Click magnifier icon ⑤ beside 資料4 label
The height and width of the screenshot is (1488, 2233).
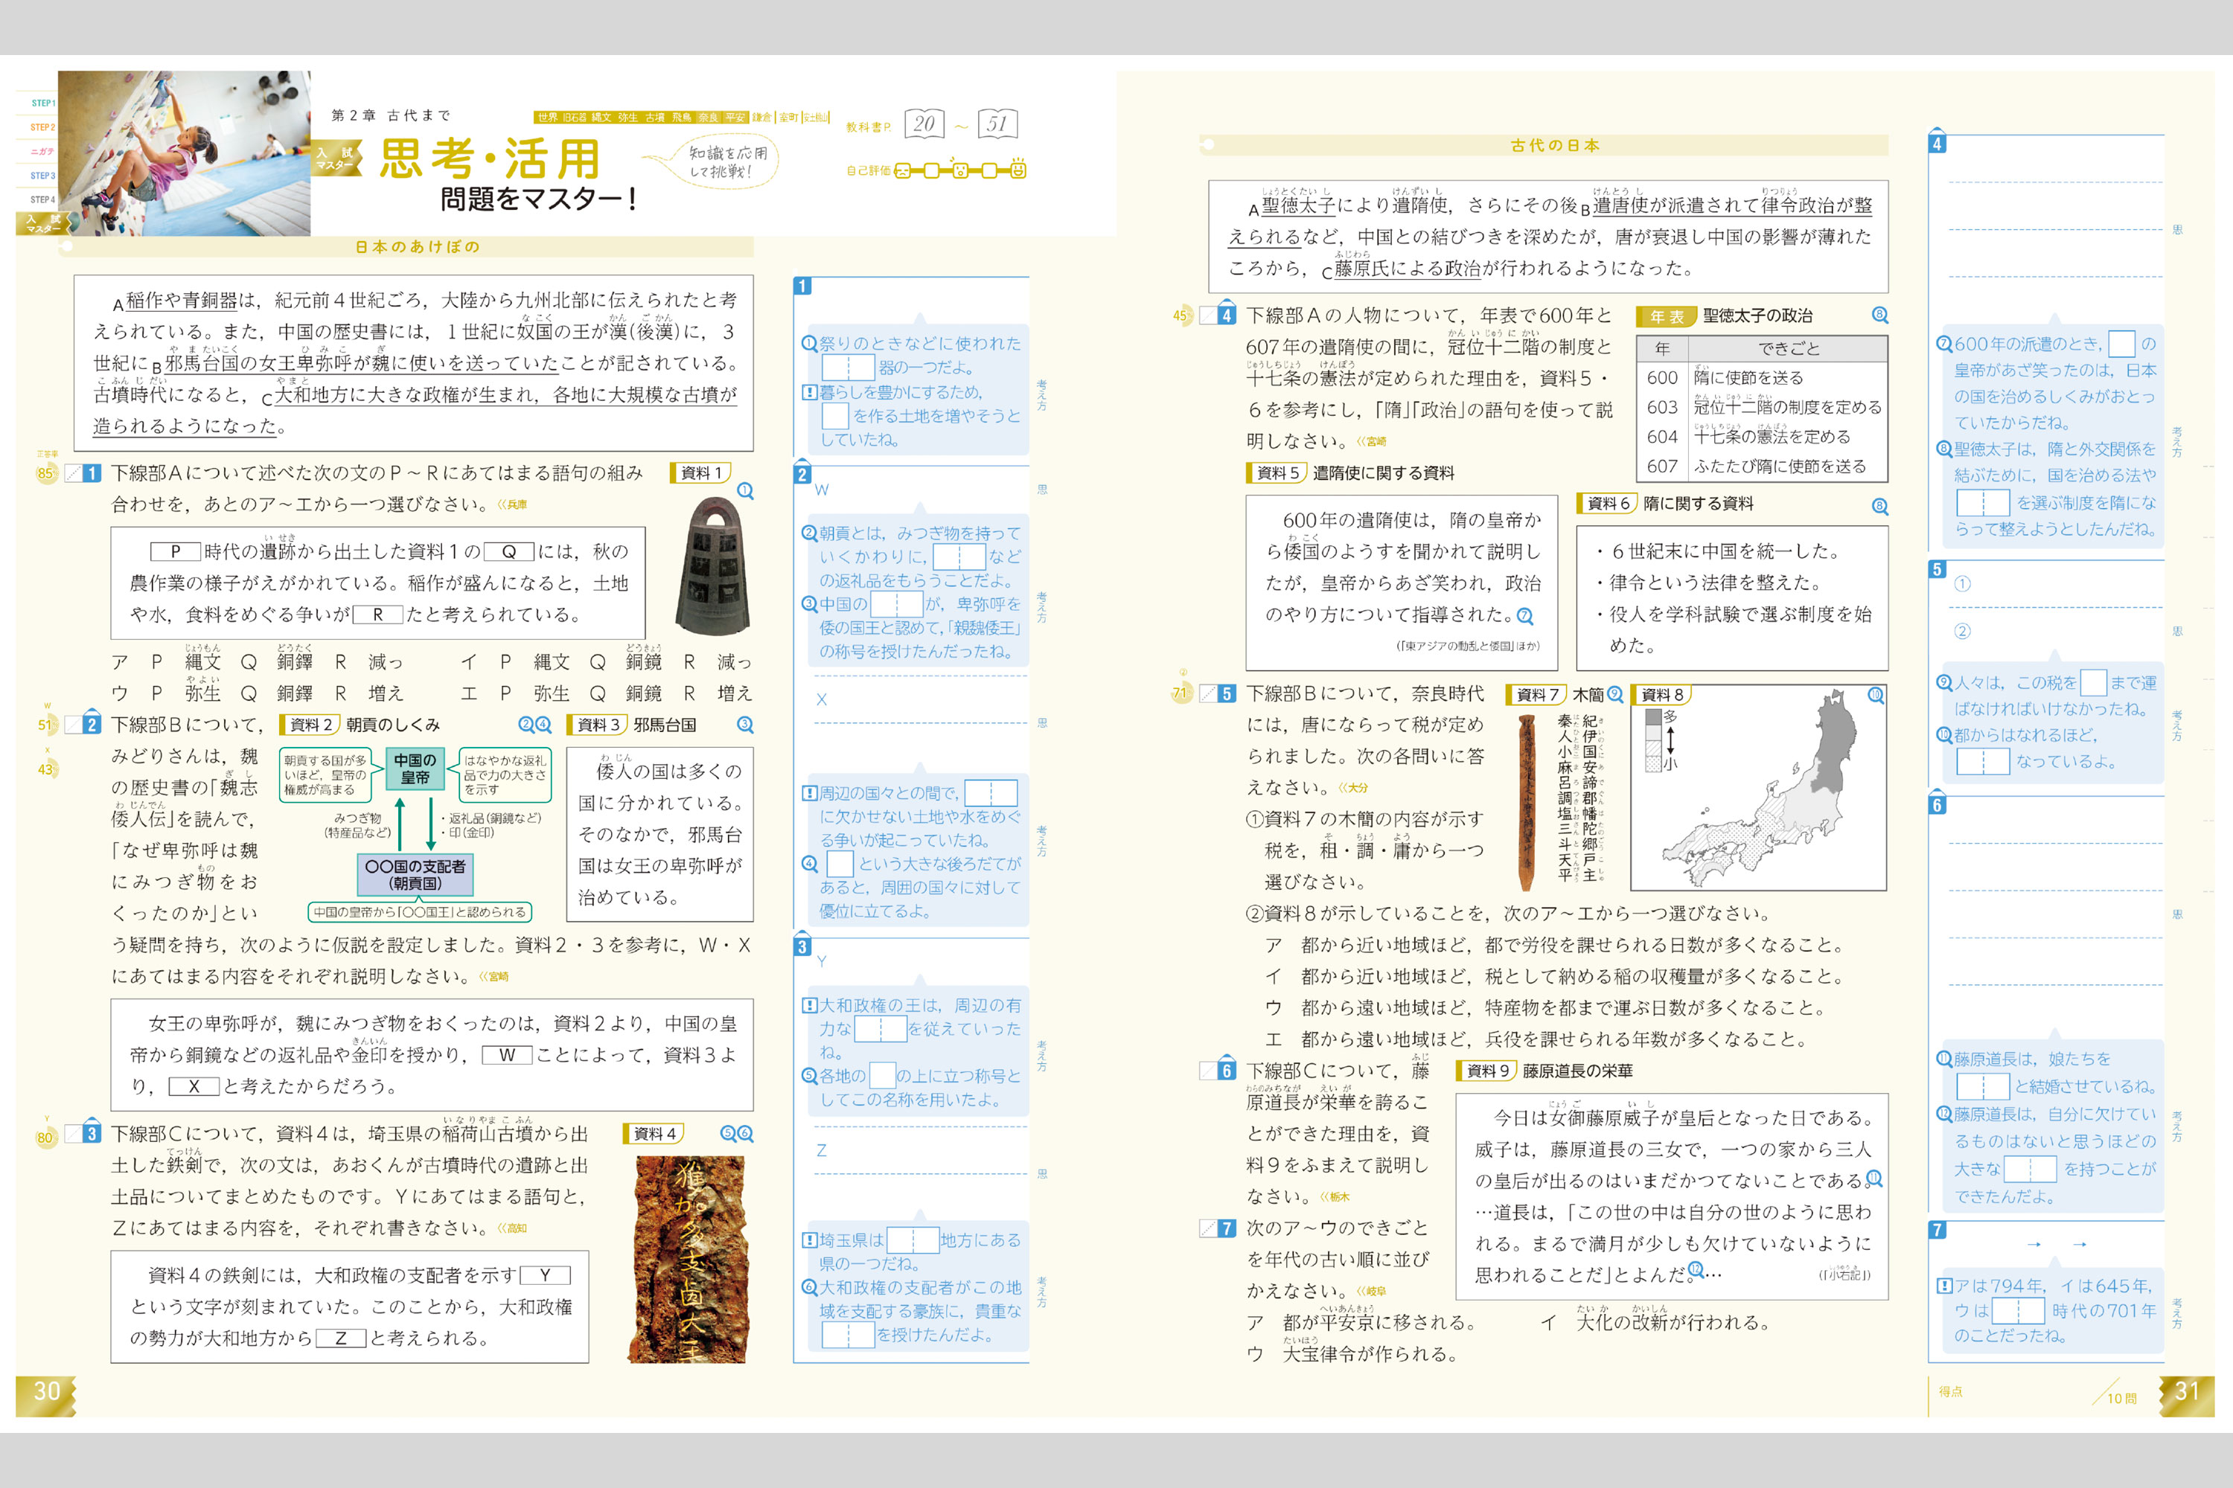[x=728, y=1133]
